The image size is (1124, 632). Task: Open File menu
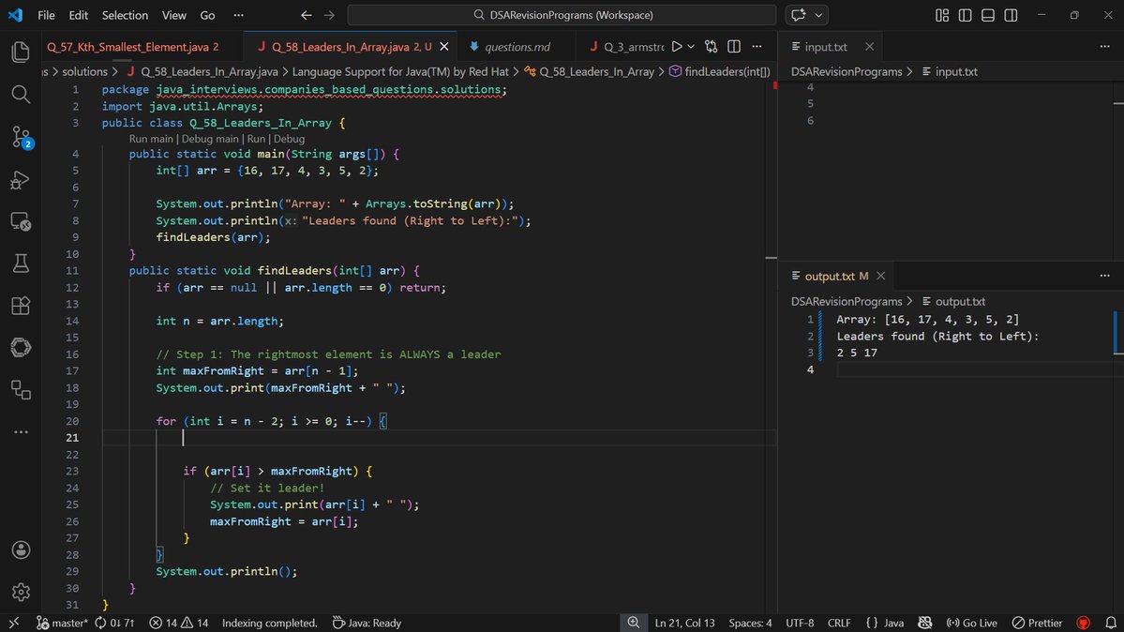click(x=46, y=15)
